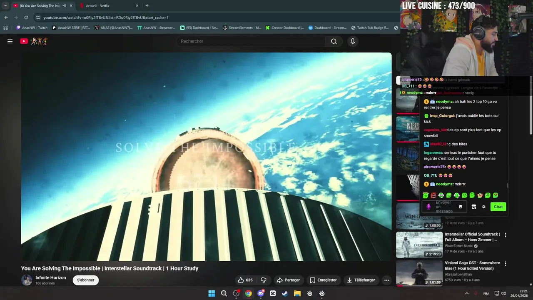The image size is (533, 300).
Task: Share the video via Partager
Action: [288, 280]
